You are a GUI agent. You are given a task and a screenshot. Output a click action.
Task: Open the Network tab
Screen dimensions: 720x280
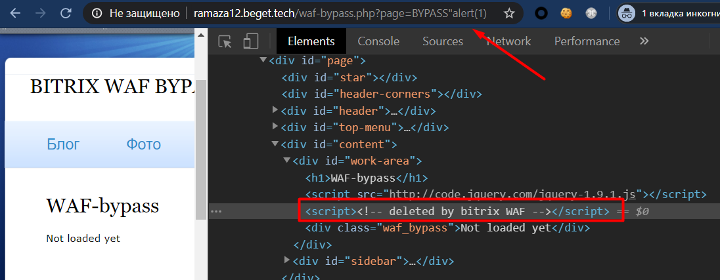pos(508,41)
